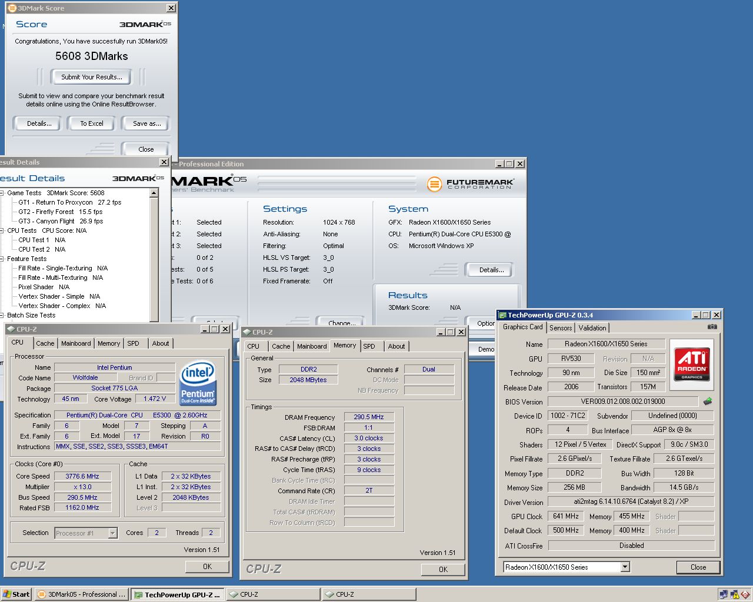Click Submit Your Results button

[92, 77]
